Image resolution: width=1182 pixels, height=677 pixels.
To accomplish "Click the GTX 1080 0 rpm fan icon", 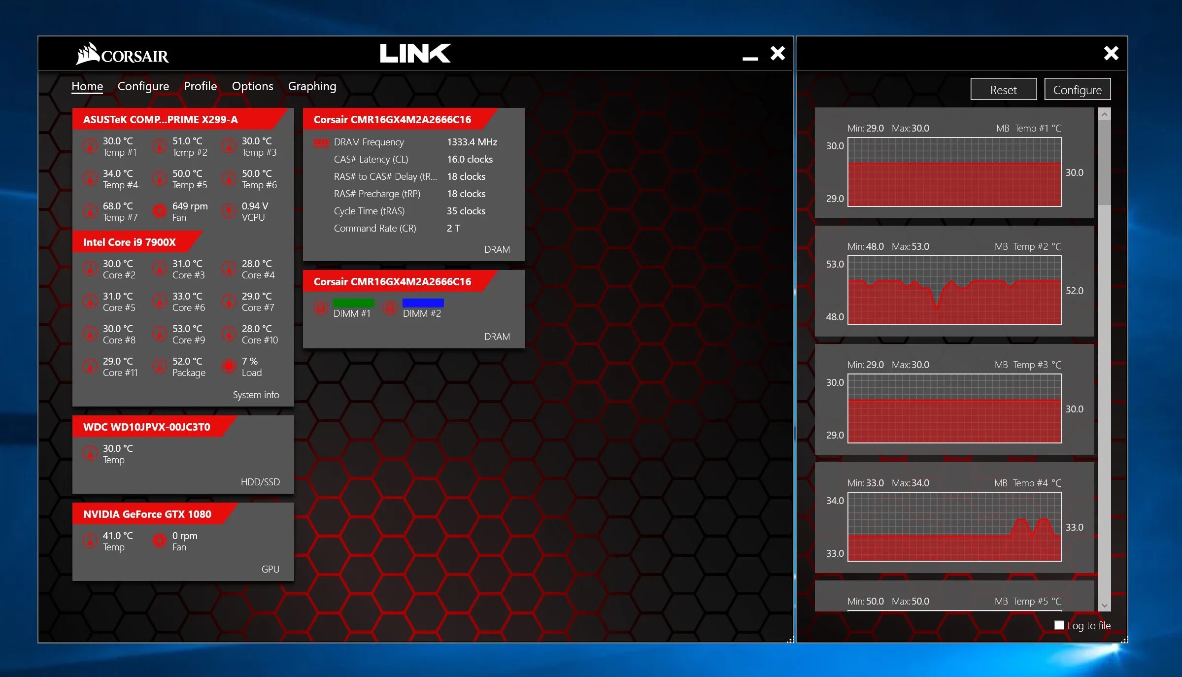I will pyautogui.click(x=159, y=541).
